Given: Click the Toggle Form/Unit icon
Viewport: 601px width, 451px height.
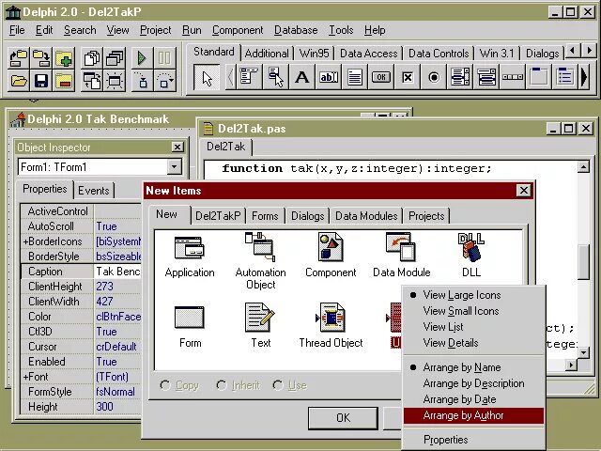Looking at the screenshot, I should (92, 81).
